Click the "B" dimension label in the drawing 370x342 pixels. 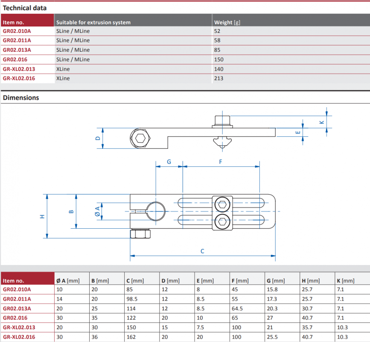pyautogui.click(x=71, y=212)
